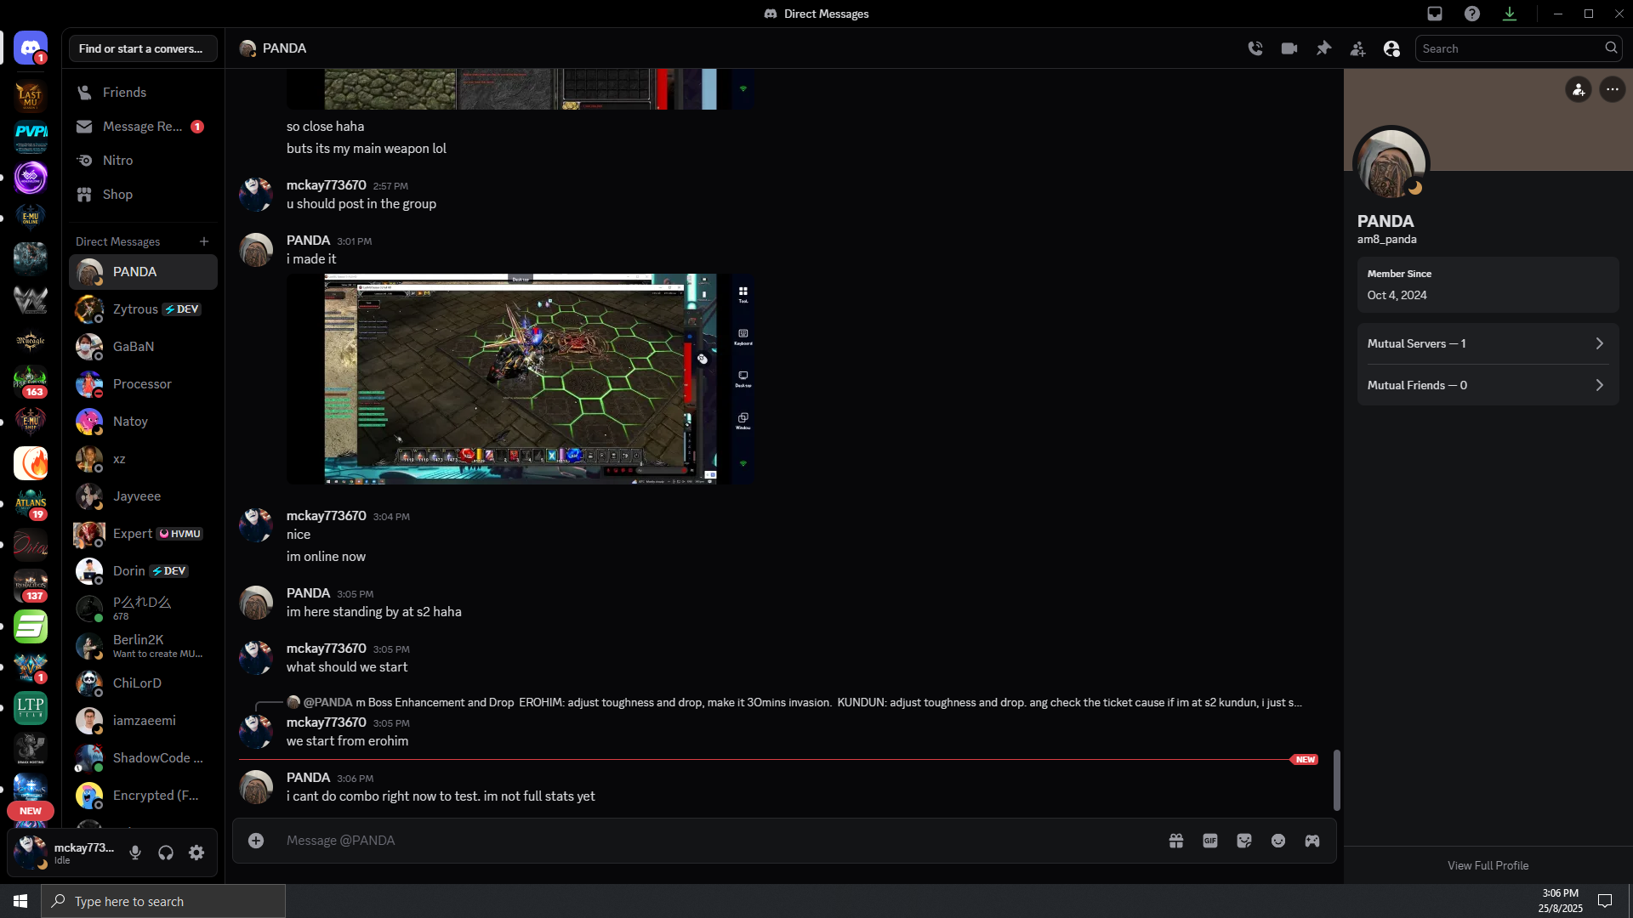Screen dimensions: 1633x918
Task: Open the sticker picker
Action: (1244, 841)
